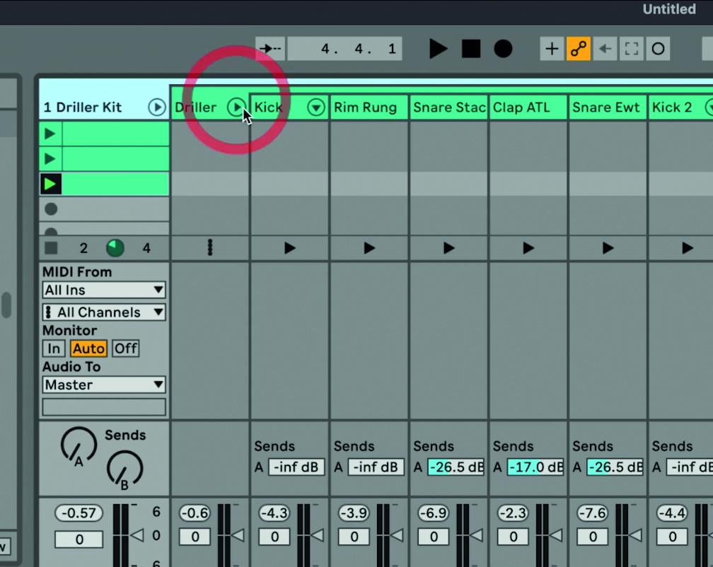Click the empty field below Audio To Master
This screenshot has width=713, height=567.
(x=104, y=407)
